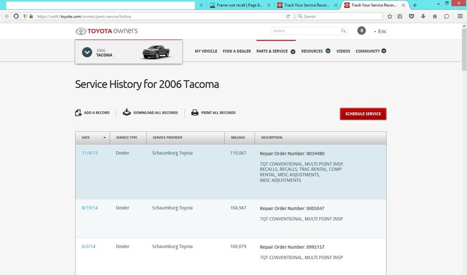Click Download All Records text link
Image resolution: width=467 pixels, height=275 pixels.
(155, 113)
